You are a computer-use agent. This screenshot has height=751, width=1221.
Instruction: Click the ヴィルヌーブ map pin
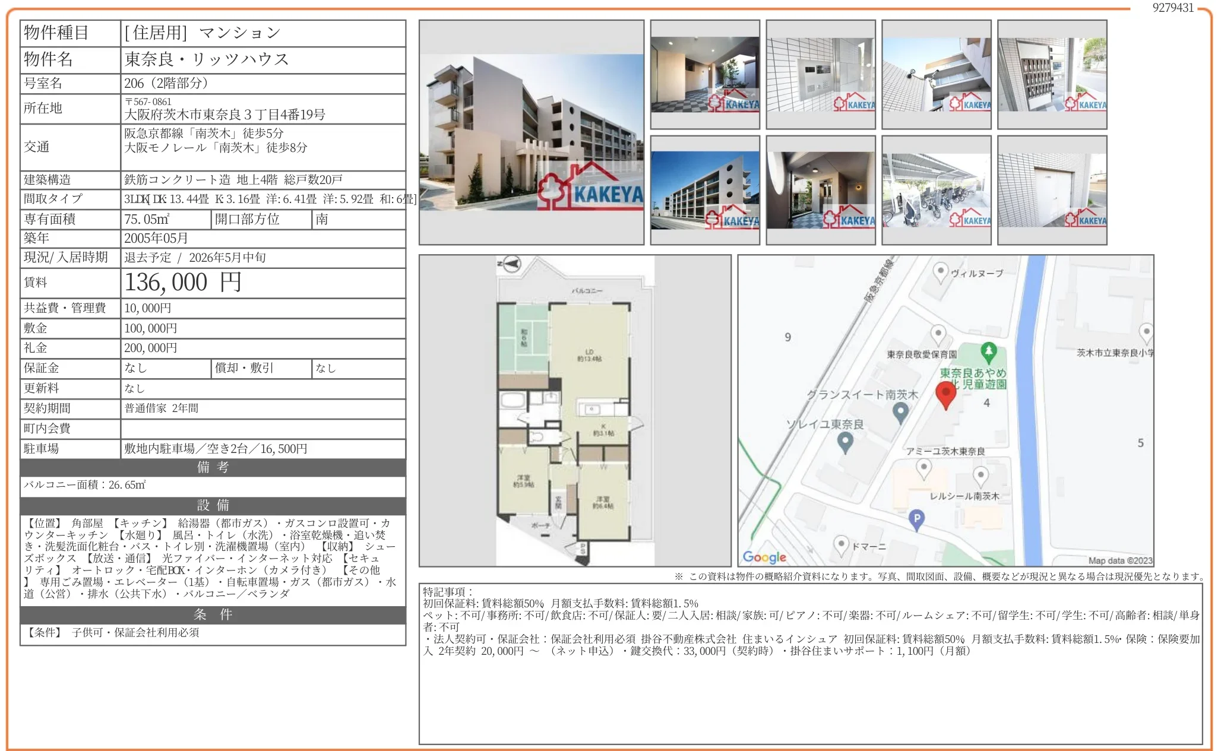[x=940, y=272]
